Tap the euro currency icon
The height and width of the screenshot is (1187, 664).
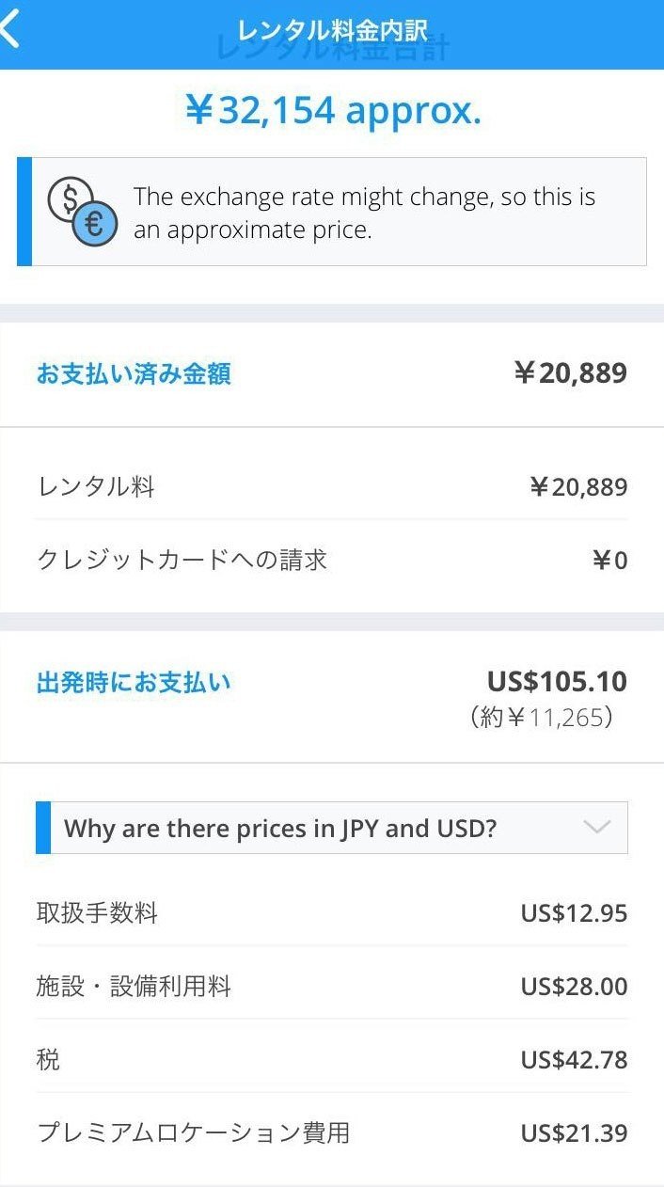click(x=97, y=223)
